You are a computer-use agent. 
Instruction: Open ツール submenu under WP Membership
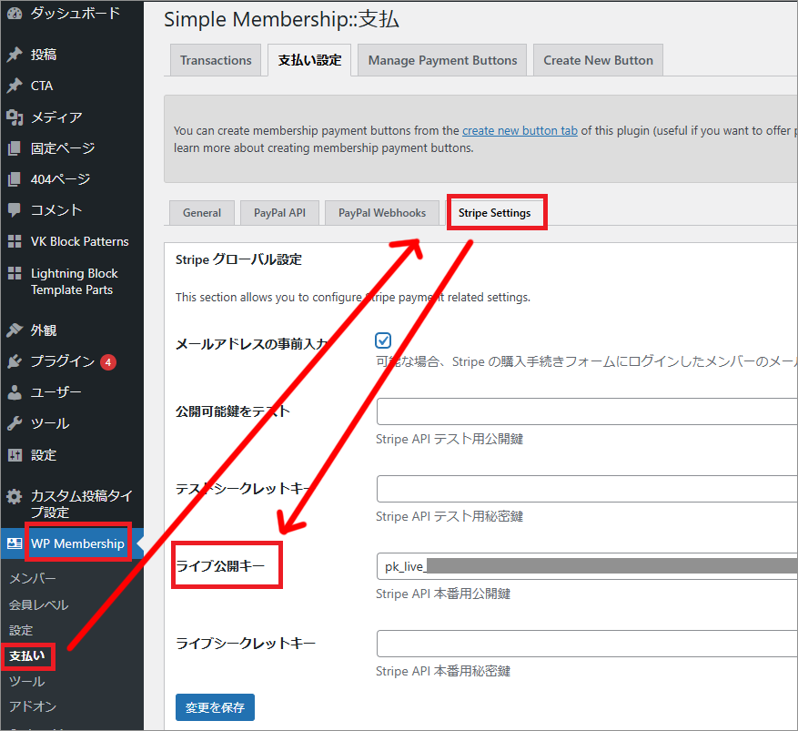(27, 681)
